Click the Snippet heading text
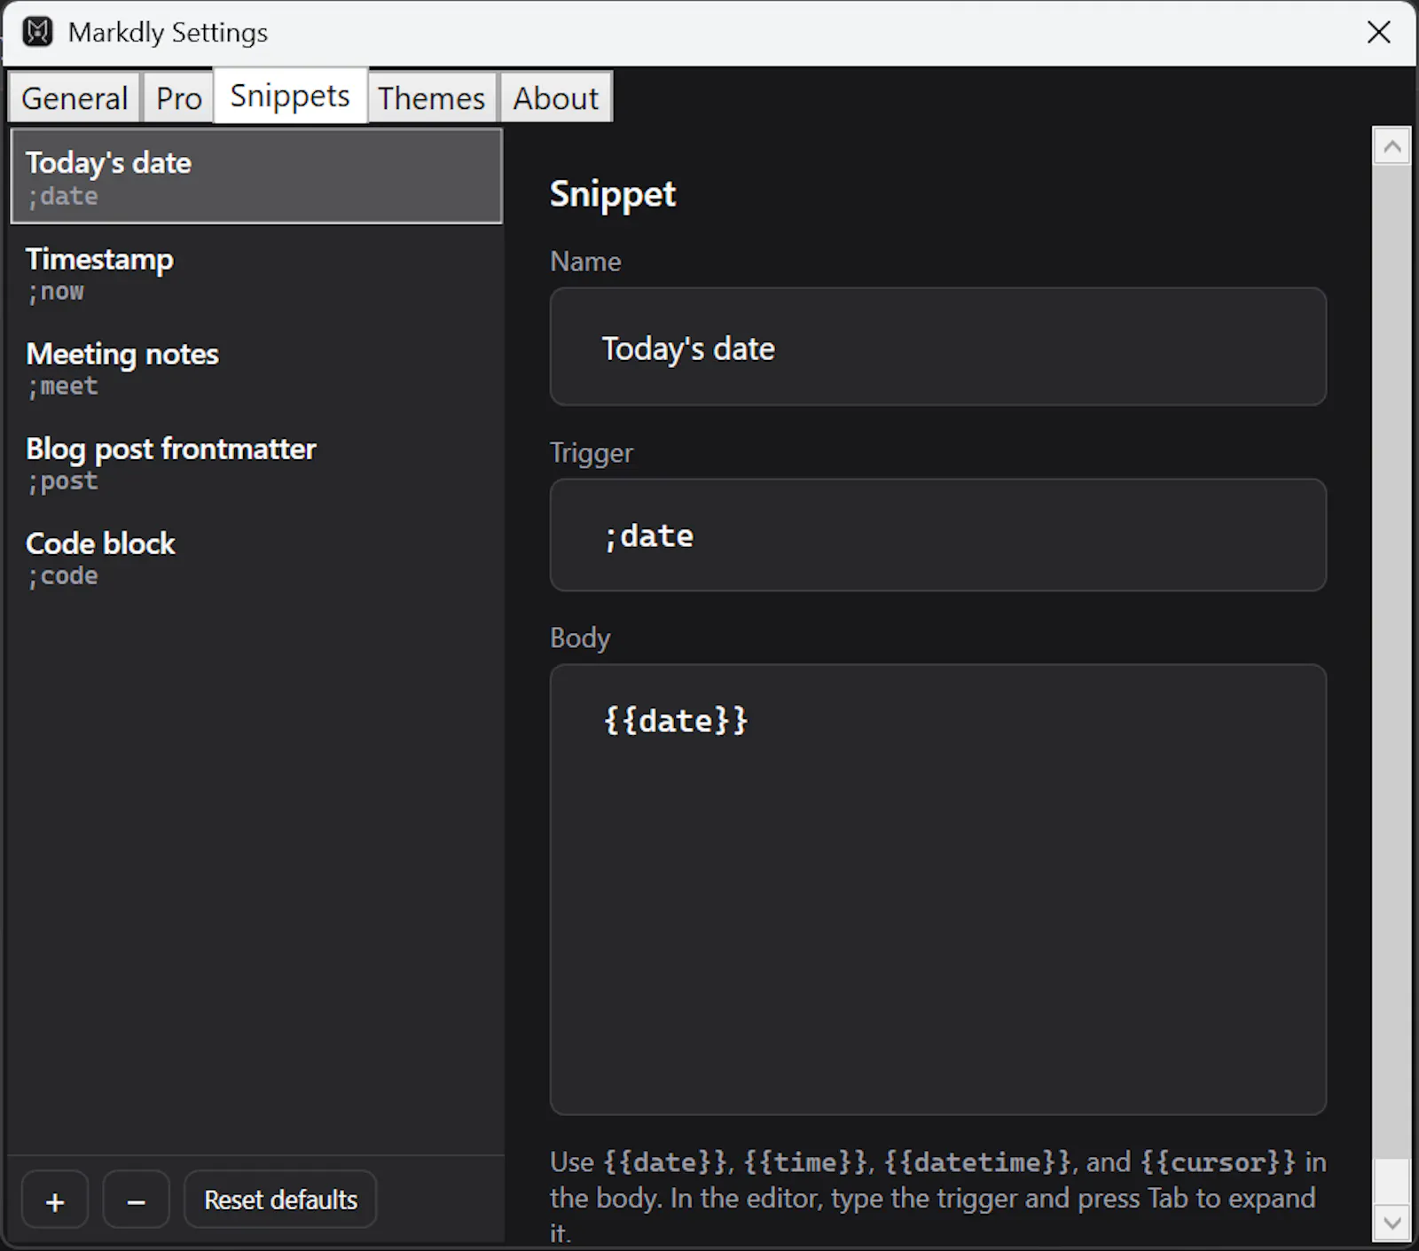1419x1251 pixels. click(613, 194)
